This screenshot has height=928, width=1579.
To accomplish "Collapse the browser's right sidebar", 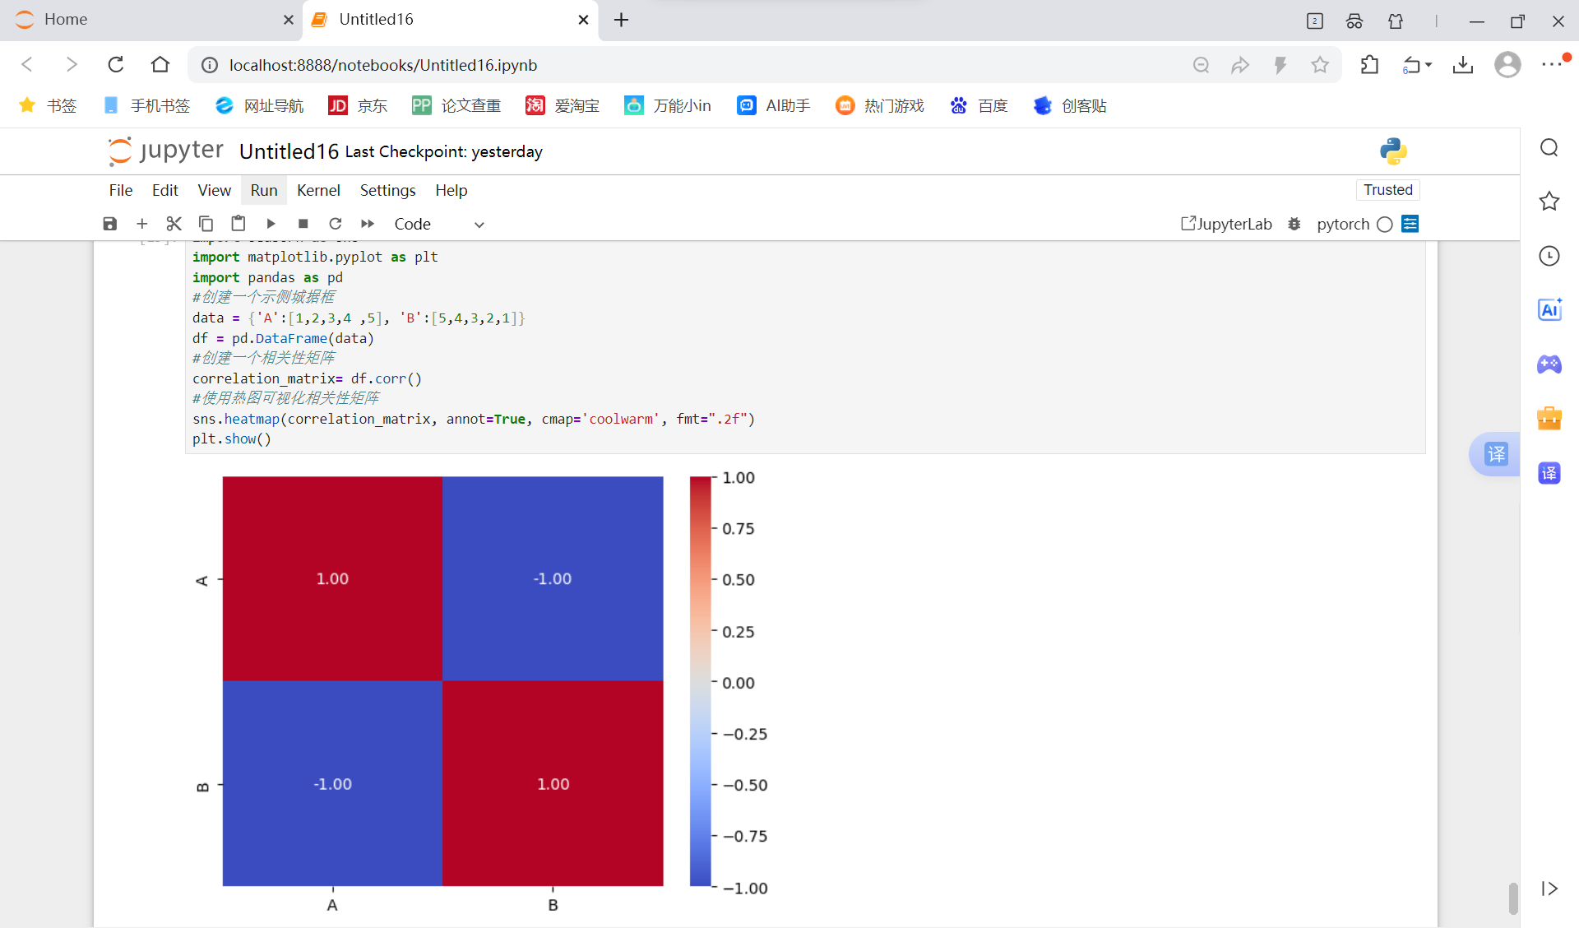I will tap(1549, 889).
